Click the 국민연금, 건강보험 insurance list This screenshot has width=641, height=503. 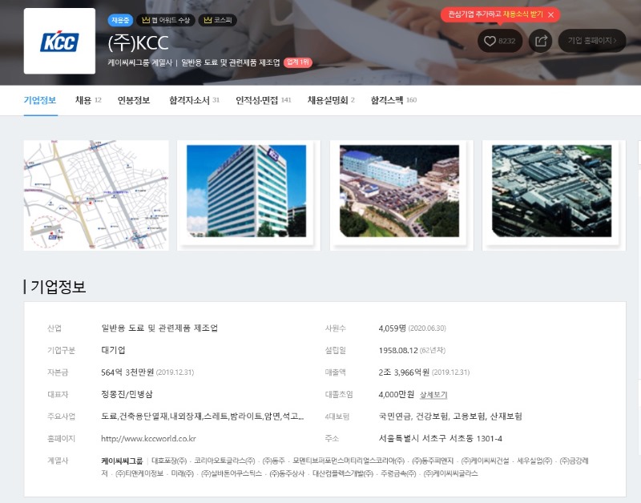(450, 416)
